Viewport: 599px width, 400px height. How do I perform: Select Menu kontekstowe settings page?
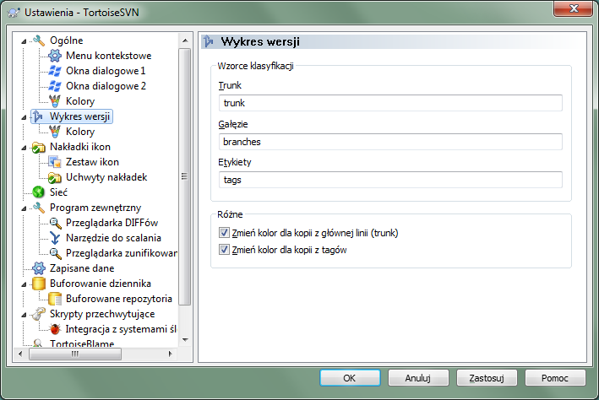point(108,56)
